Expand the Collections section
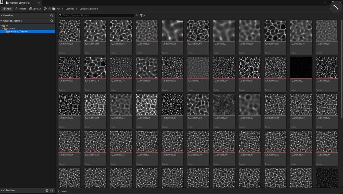Viewport: 343px width, 194px height. point(1,190)
